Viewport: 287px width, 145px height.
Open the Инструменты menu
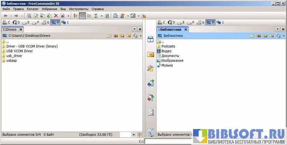point(79,8)
